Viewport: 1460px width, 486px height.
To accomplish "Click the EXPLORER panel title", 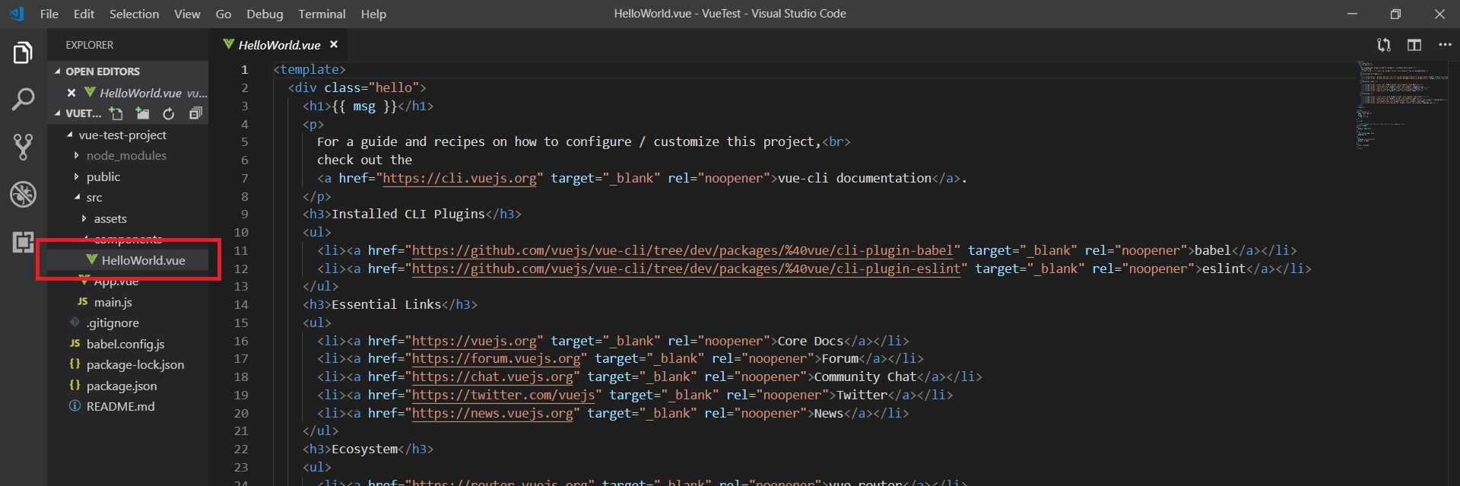I will coord(89,45).
